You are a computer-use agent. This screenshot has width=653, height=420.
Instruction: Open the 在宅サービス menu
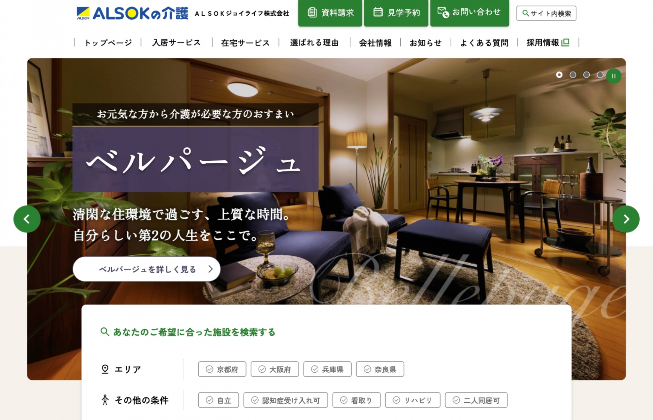click(245, 43)
